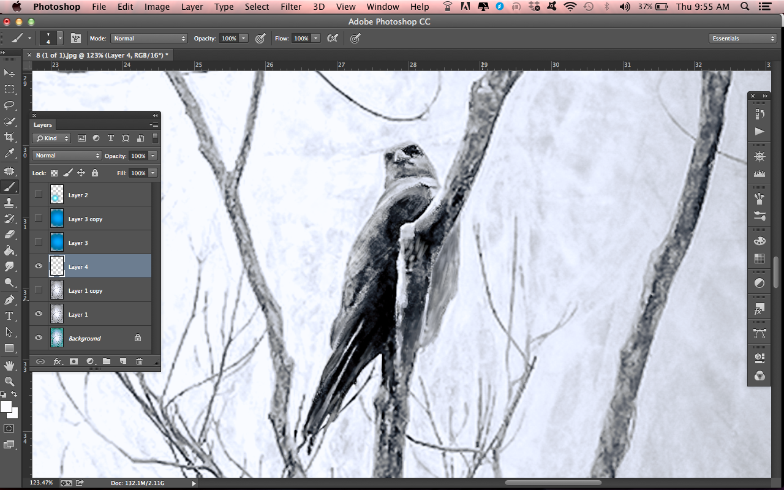
Task: Open layer Fill dropdown arrow
Action: click(x=153, y=173)
